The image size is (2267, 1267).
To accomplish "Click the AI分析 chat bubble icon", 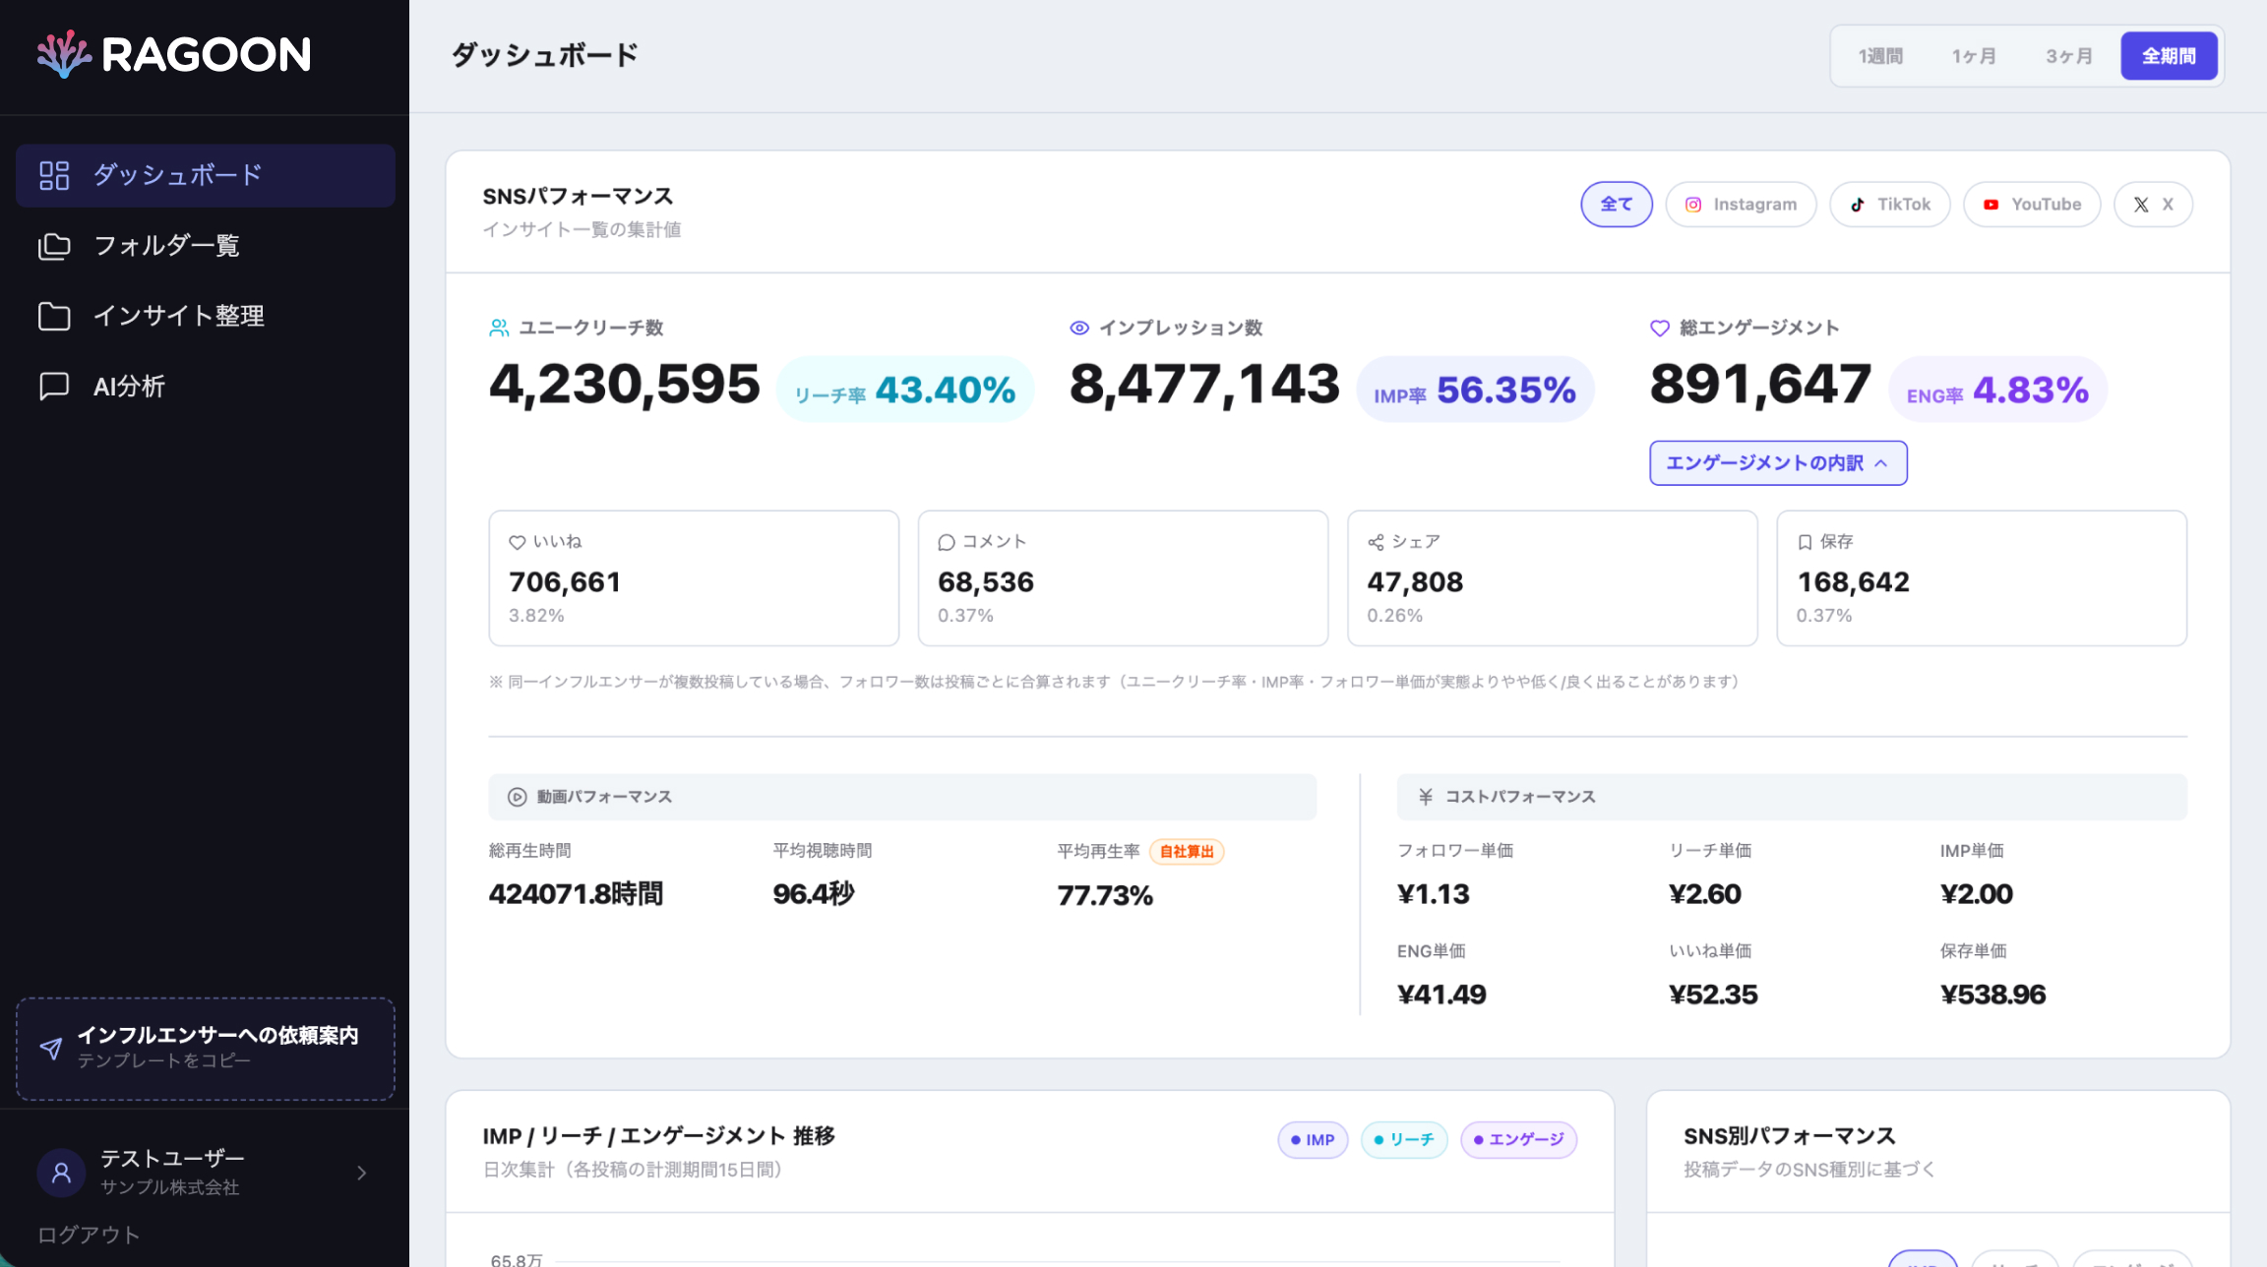I will [54, 386].
